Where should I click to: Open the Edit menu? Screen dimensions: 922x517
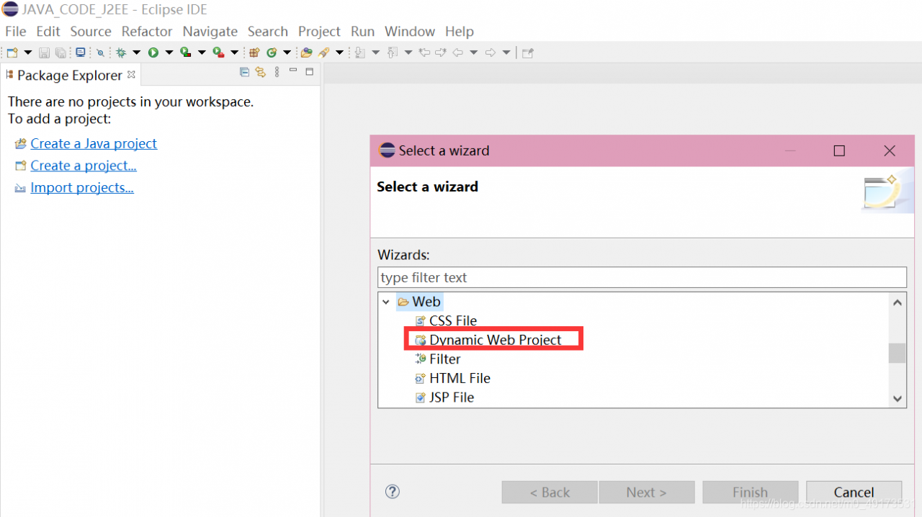[48, 32]
